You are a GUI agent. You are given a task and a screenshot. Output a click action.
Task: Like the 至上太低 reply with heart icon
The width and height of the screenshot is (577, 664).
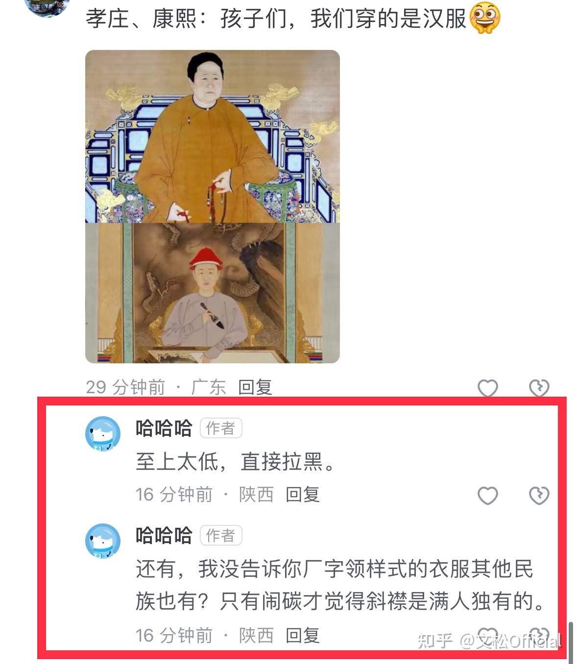[x=488, y=496]
